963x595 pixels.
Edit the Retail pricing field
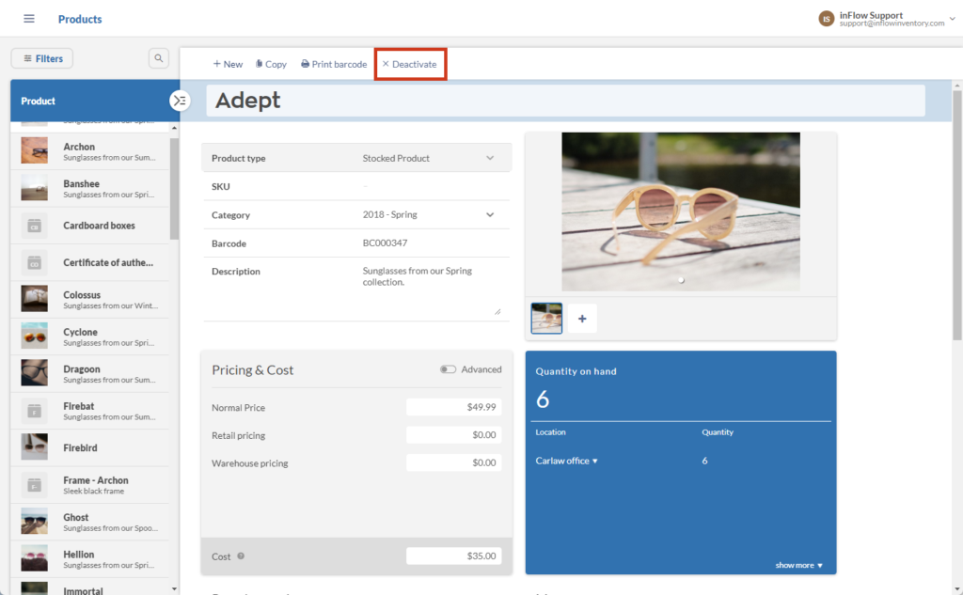453,435
